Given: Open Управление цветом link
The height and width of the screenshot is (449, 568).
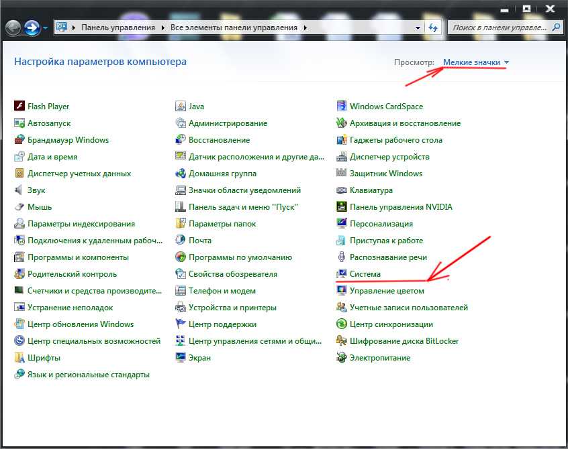Looking at the screenshot, I should click(387, 291).
